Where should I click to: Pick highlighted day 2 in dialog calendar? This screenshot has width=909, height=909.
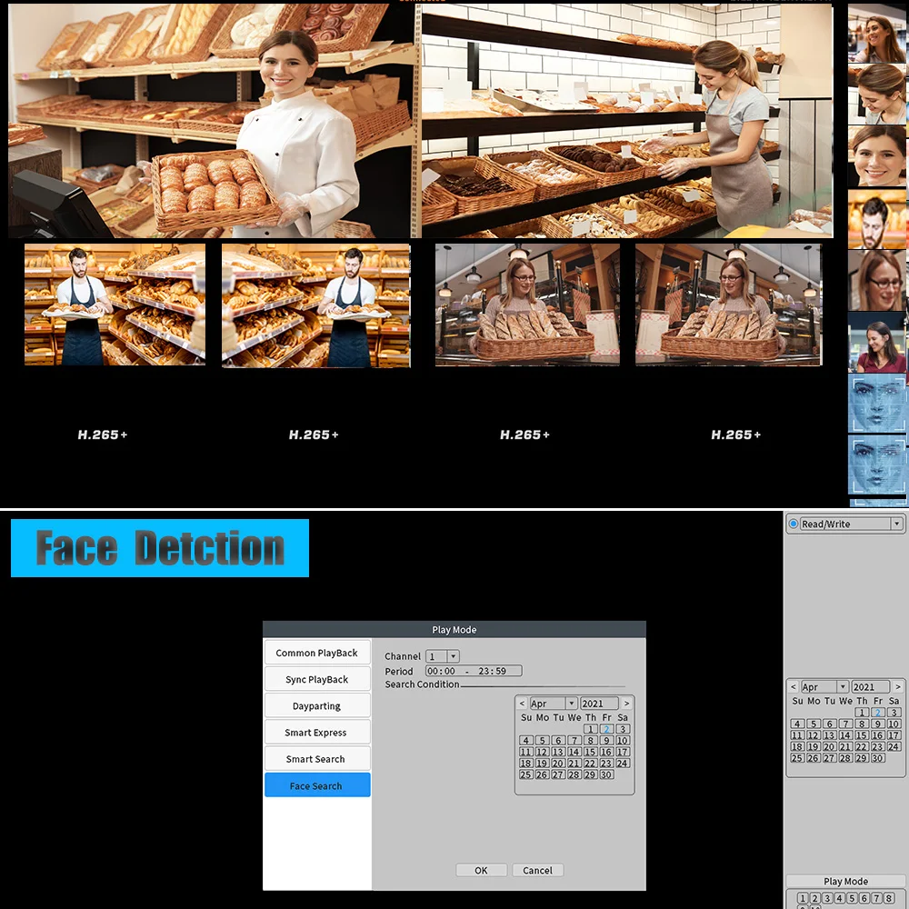click(x=606, y=729)
